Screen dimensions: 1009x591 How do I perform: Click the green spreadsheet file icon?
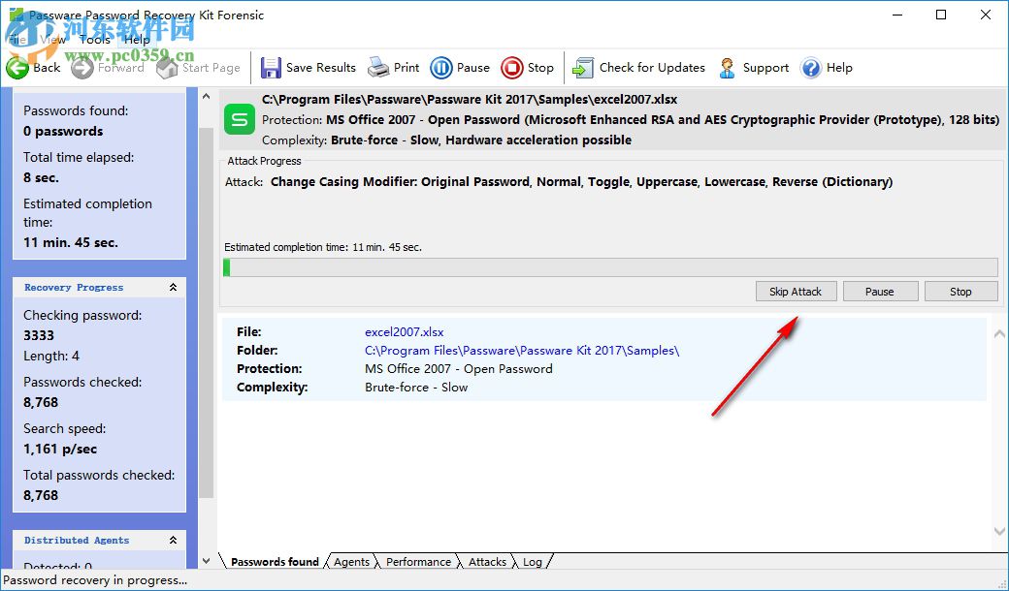(240, 119)
